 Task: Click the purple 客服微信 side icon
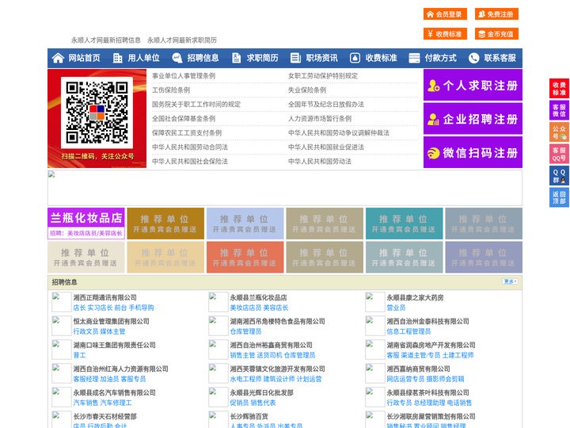point(559,110)
